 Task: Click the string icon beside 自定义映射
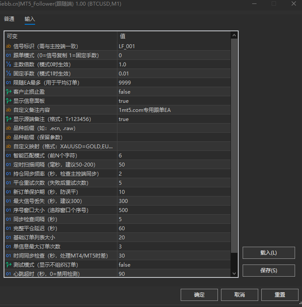[8, 147]
